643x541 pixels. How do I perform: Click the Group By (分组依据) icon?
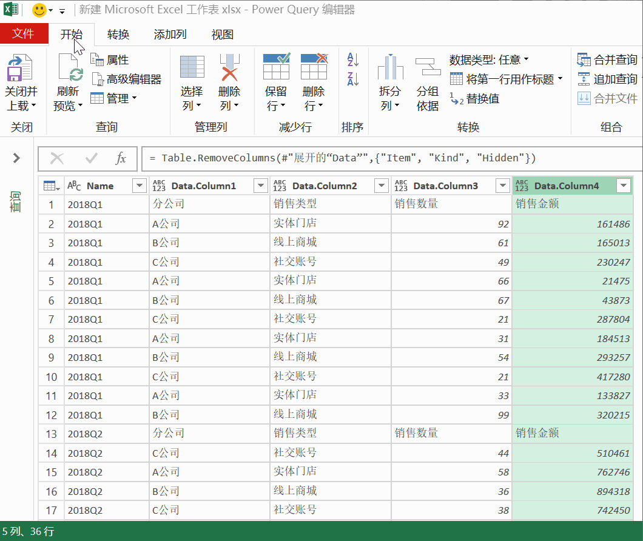coord(428,67)
